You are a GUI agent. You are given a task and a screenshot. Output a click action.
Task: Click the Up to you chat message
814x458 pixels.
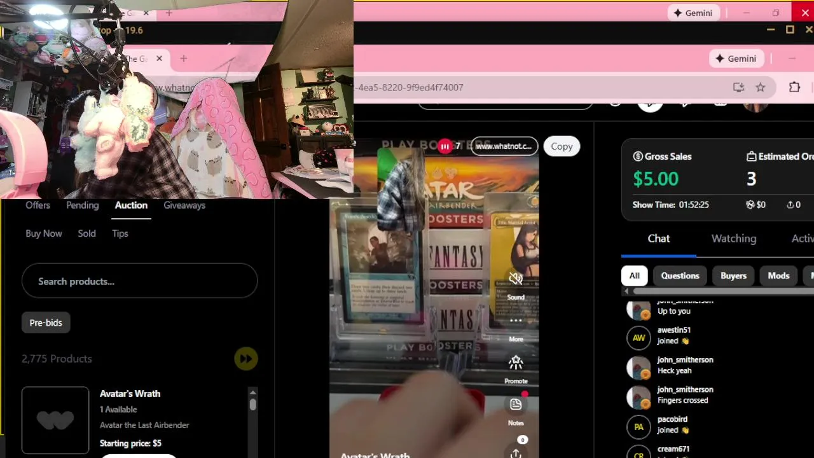click(x=674, y=311)
